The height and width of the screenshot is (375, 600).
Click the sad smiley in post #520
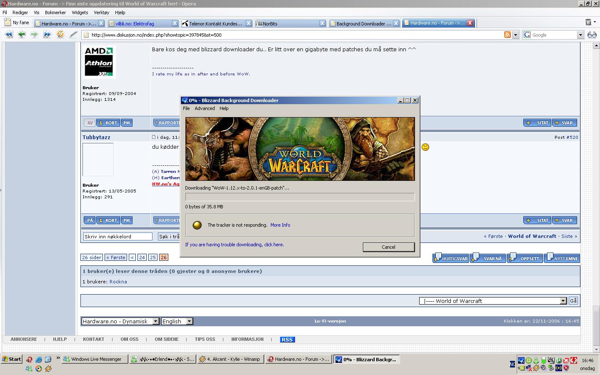pos(425,147)
